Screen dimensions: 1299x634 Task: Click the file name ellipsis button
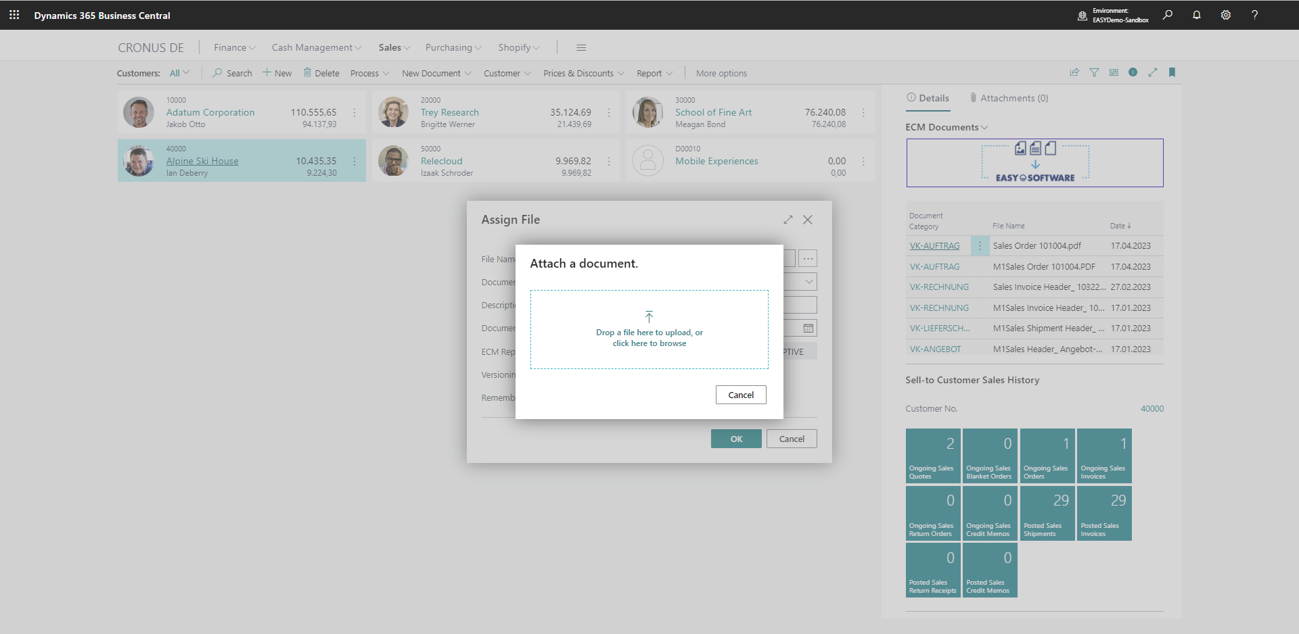tap(808, 258)
